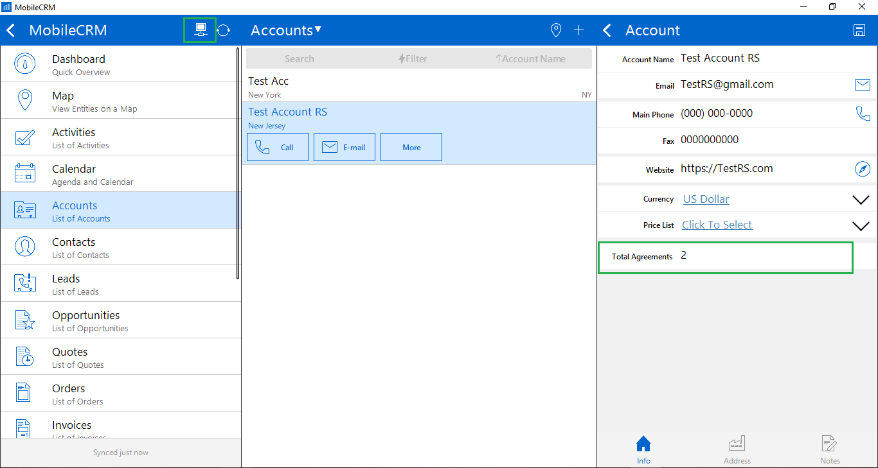Toggle sort by Account Name
This screenshot has width=878, height=468.
pyautogui.click(x=530, y=59)
